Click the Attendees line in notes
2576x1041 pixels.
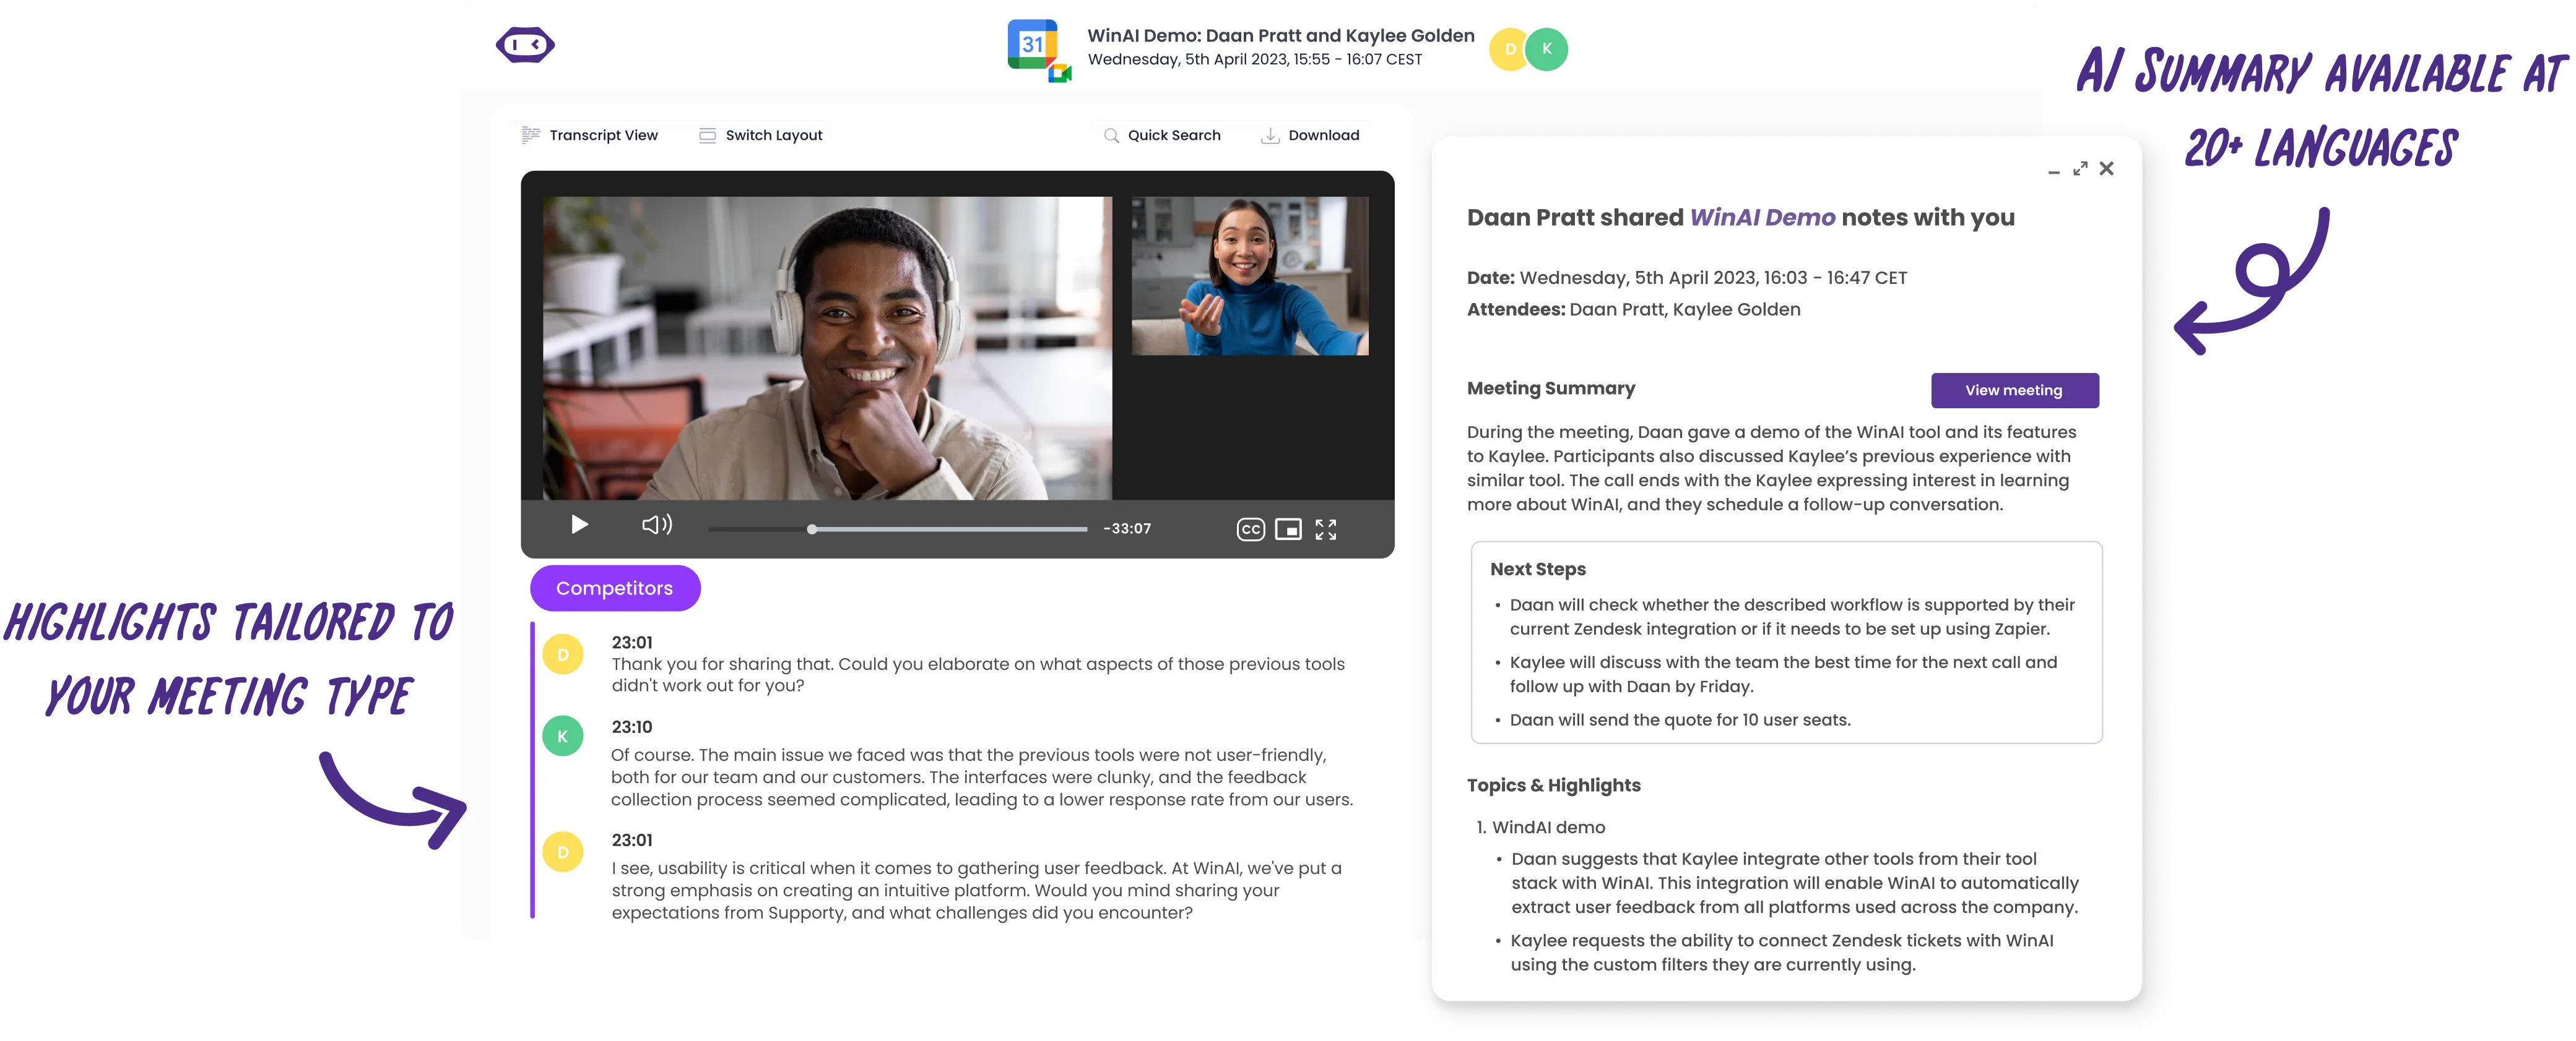1634,310
